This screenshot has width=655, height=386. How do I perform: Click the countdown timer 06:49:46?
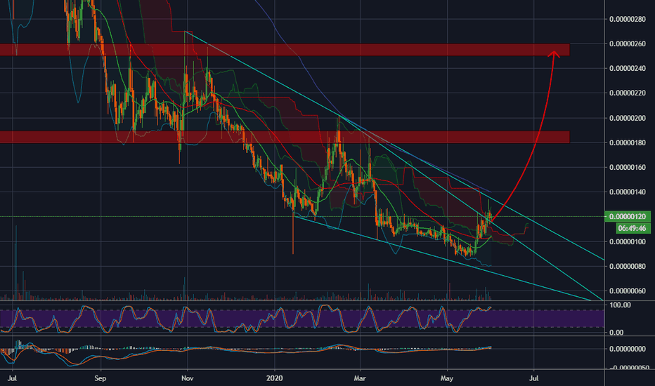[633, 228]
